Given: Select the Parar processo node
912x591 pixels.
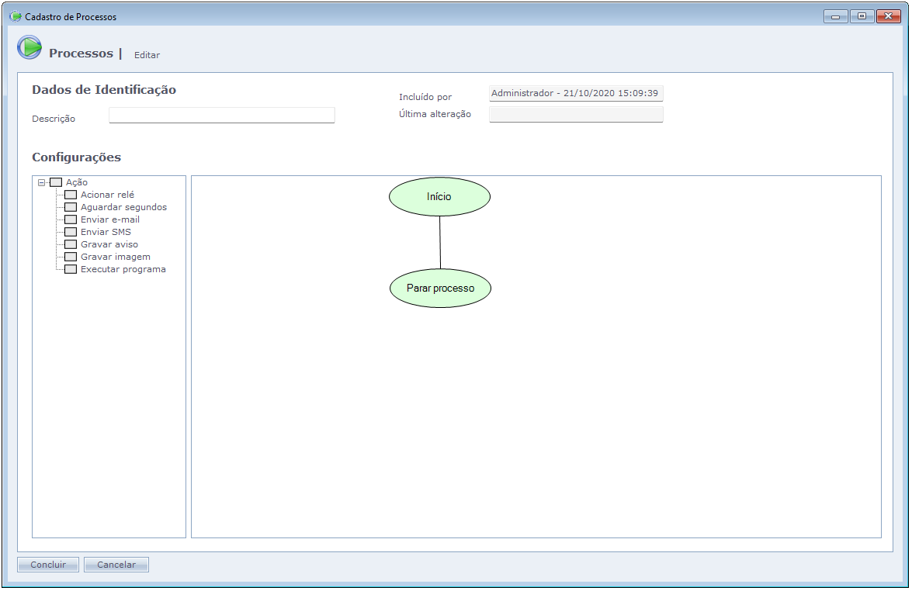Looking at the screenshot, I should (440, 289).
